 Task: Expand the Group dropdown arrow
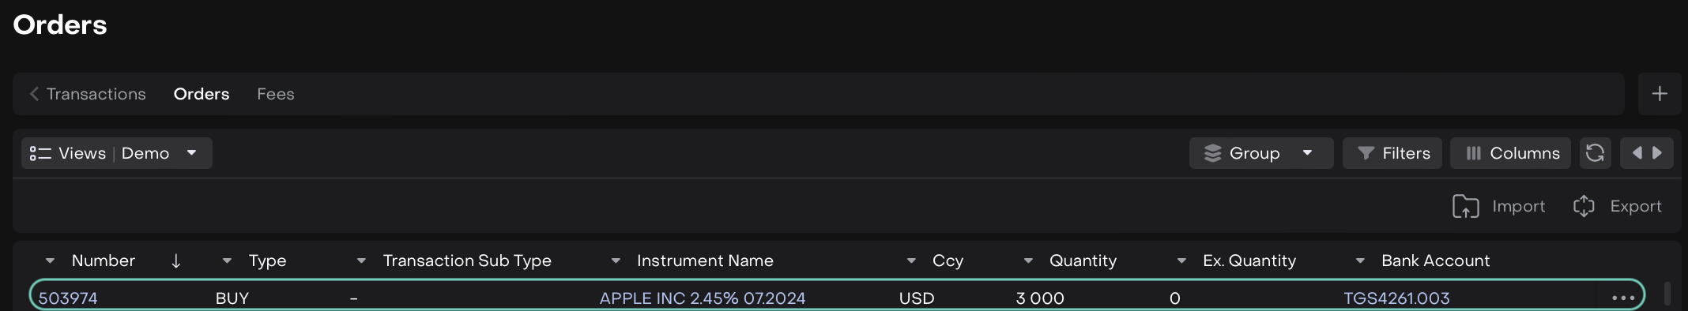(x=1307, y=153)
